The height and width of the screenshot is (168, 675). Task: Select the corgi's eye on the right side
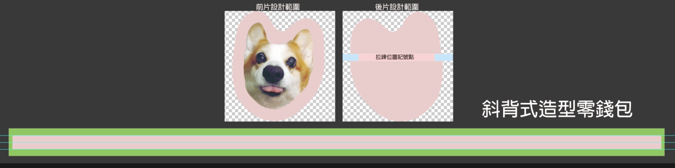click(x=291, y=61)
